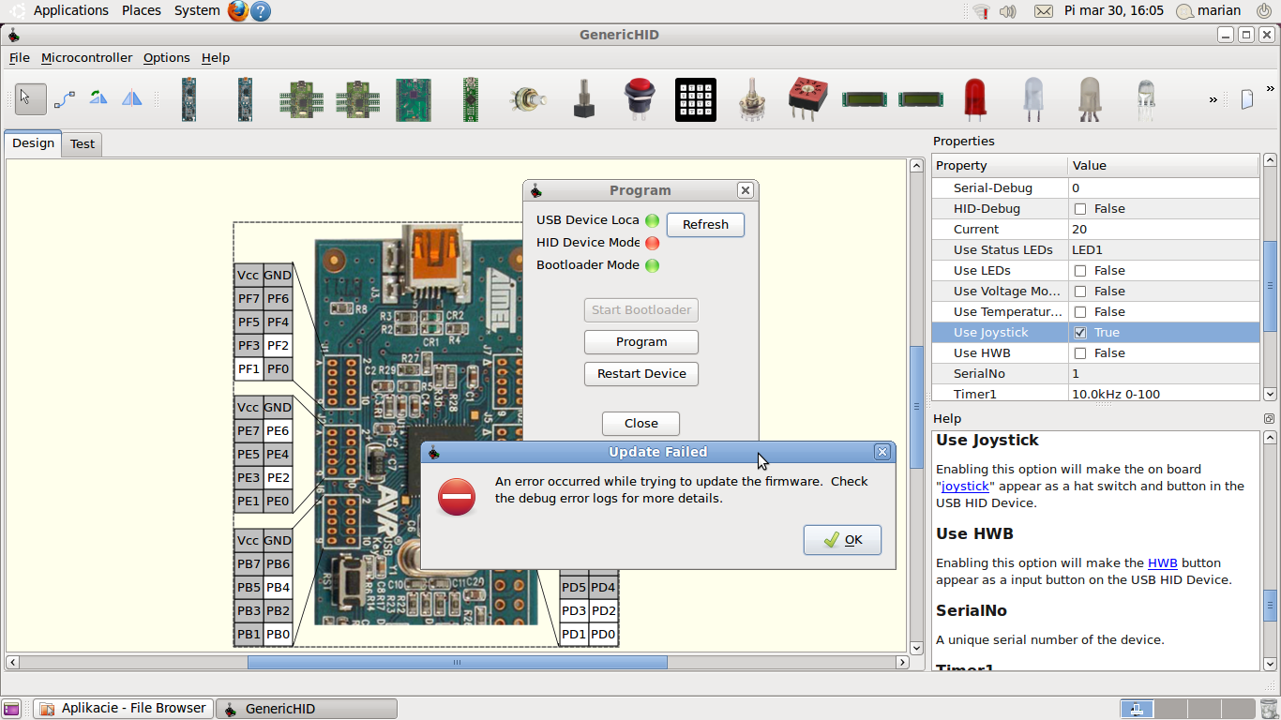
Task: Select the pointer arrow tool
Action: click(x=30, y=98)
